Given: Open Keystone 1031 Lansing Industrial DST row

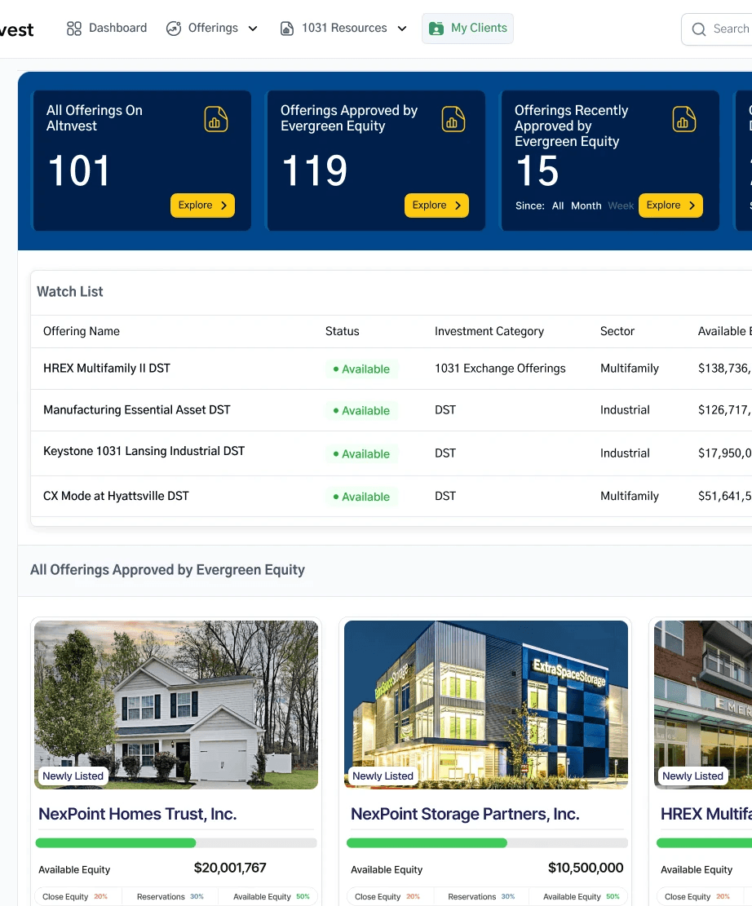Looking at the screenshot, I should (391, 453).
